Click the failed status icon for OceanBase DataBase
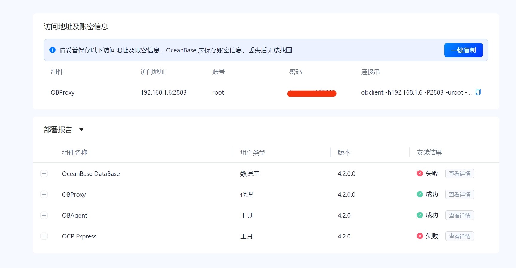Image resolution: width=516 pixels, height=268 pixels. pyautogui.click(x=420, y=173)
